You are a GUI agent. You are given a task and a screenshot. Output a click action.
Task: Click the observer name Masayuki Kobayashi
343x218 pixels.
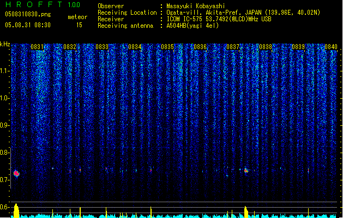(196, 6)
